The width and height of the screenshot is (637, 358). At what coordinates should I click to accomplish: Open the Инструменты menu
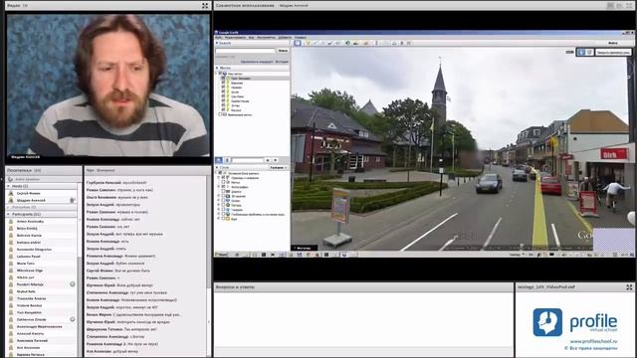(266, 38)
